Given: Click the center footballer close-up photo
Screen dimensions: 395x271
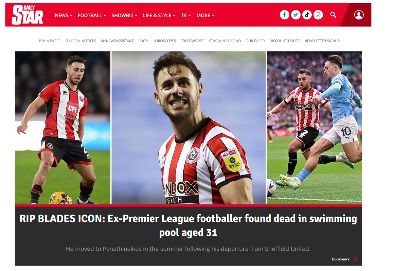Looking at the screenshot, I should coord(188,128).
